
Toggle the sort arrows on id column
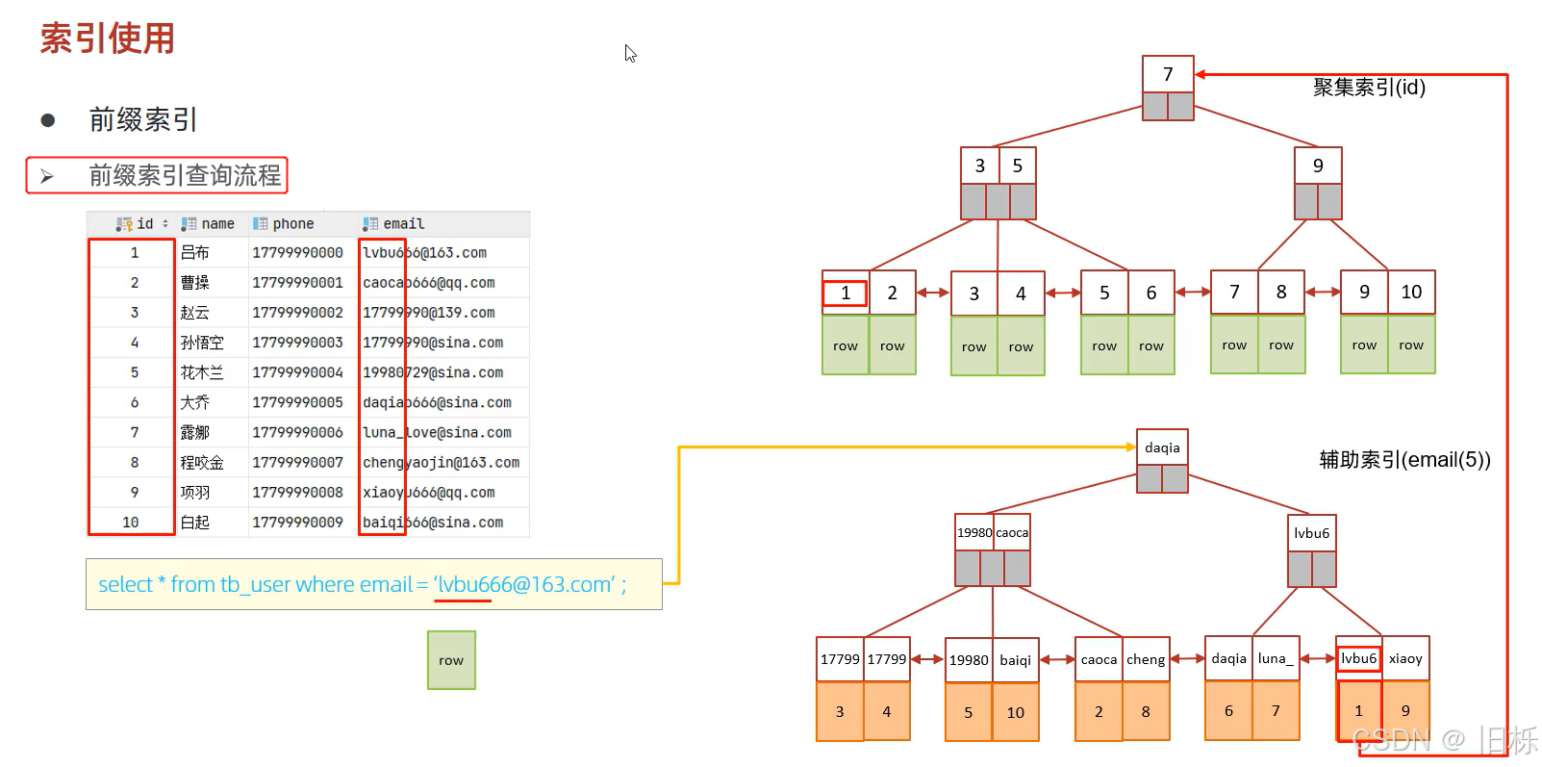click(x=165, y=223)
